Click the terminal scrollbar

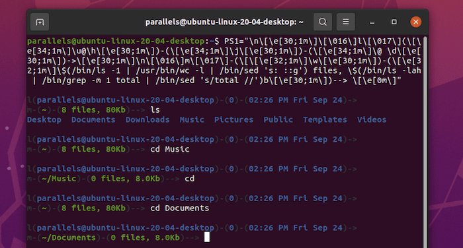pyautogui.click(x=425, y=141)
